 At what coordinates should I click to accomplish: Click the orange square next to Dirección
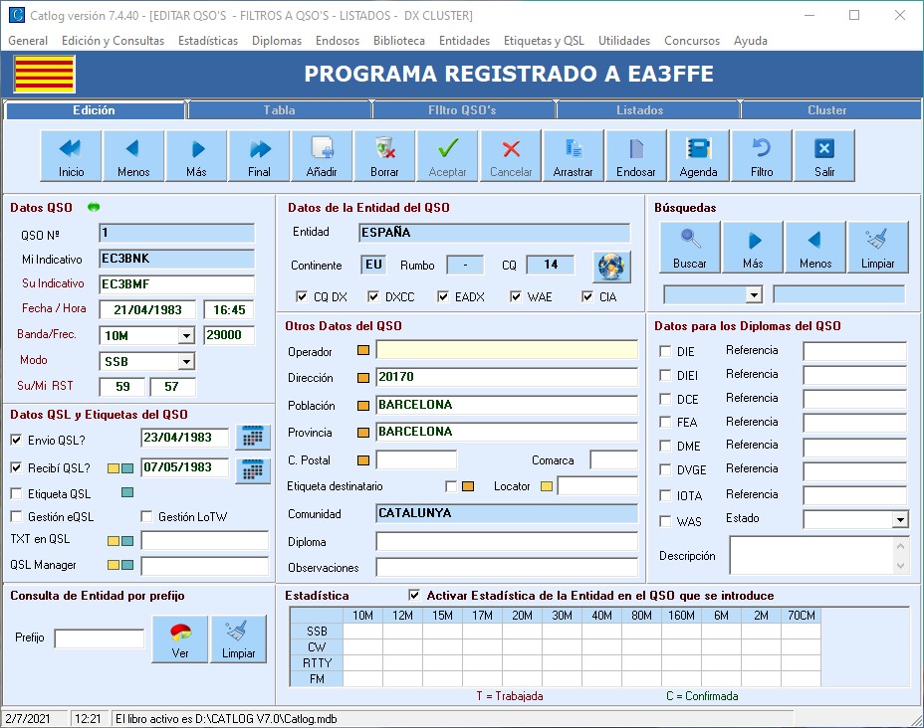click(x=363, y=377)
